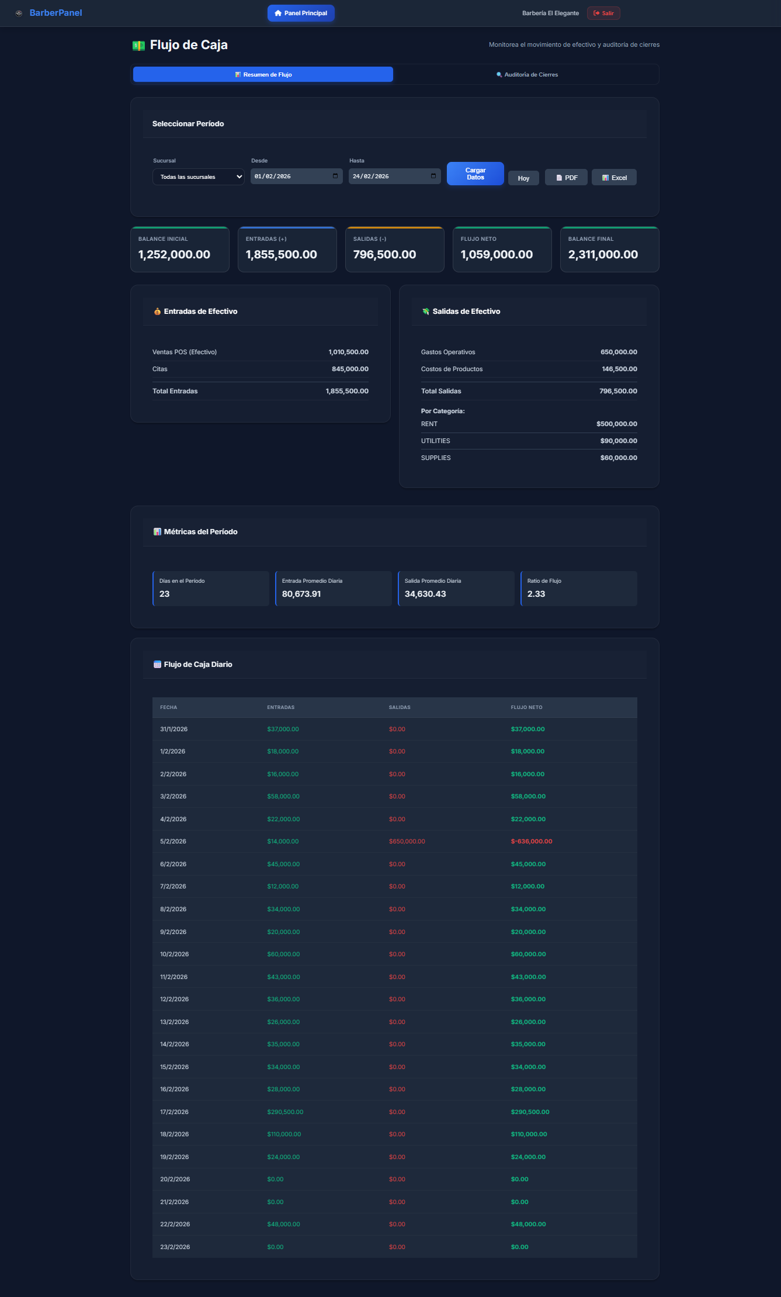Log out with Salir button

pos(603,13)
